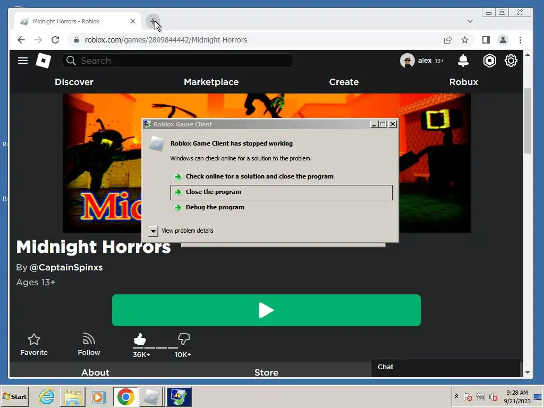Screen dimensions: 544x408
Task: Click the scrollbar down arrow
Action: coord(528,372)
